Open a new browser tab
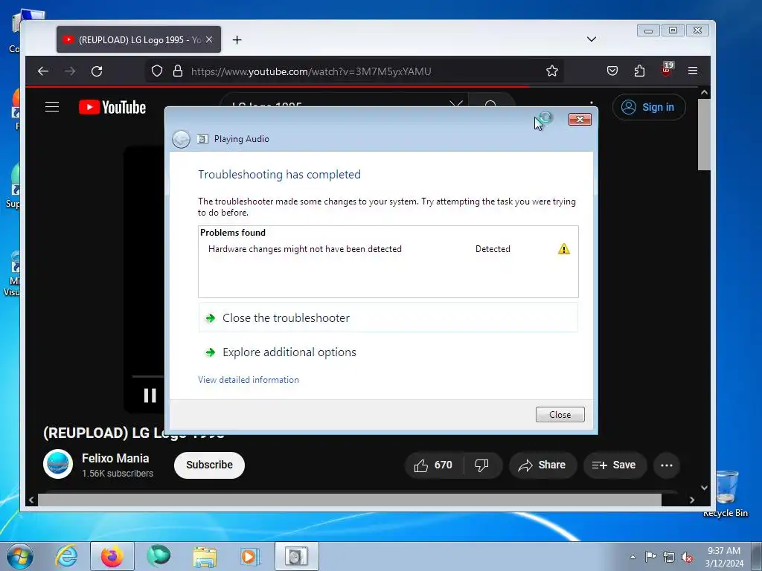This screenshot has width=762, height=571. (x=237, y=40)
